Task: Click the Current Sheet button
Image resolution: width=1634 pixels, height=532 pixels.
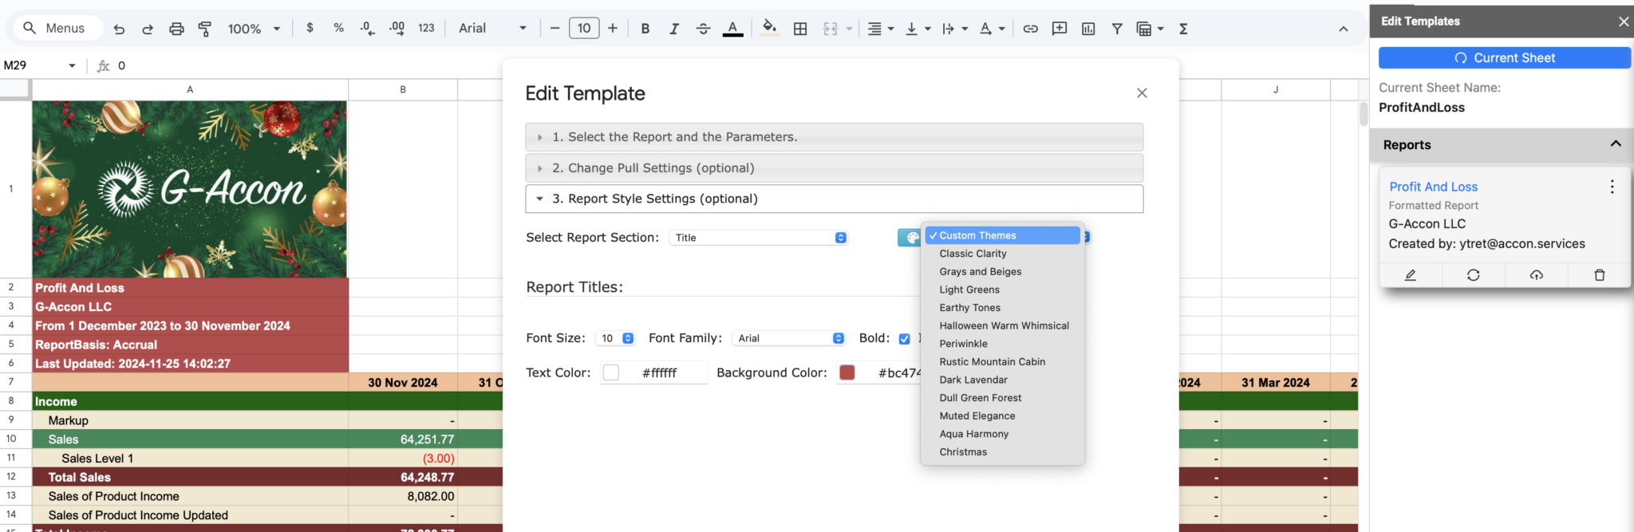Action: (x=1505, y=57)
